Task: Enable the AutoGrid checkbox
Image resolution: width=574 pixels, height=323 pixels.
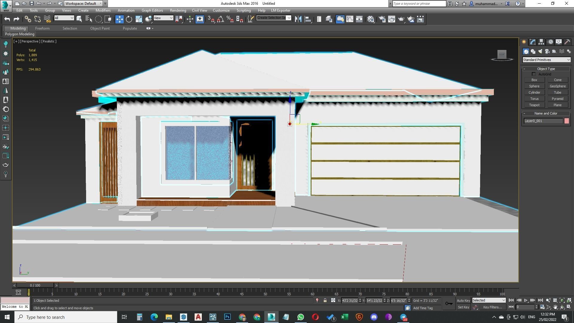Action: [x=534, y=74]
